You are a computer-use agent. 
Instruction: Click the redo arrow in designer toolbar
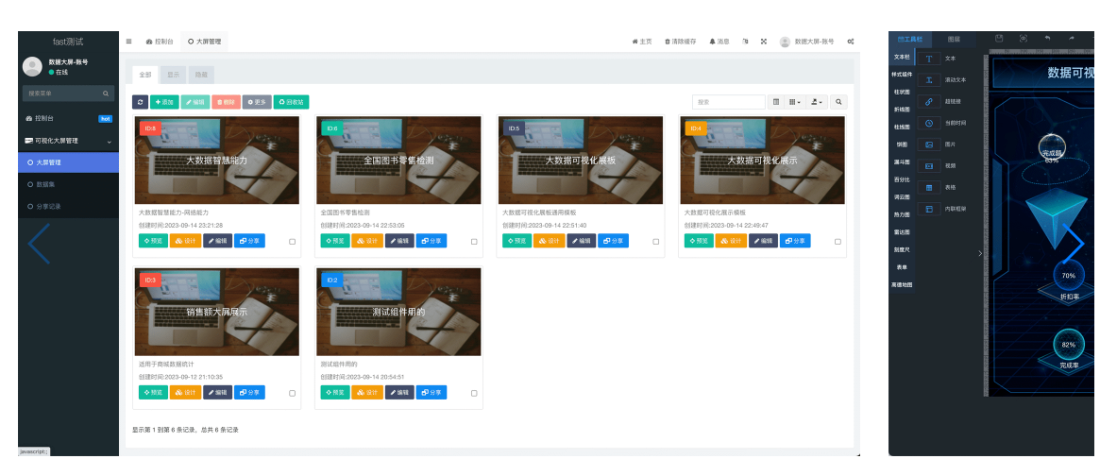(x=1072, y=39)
